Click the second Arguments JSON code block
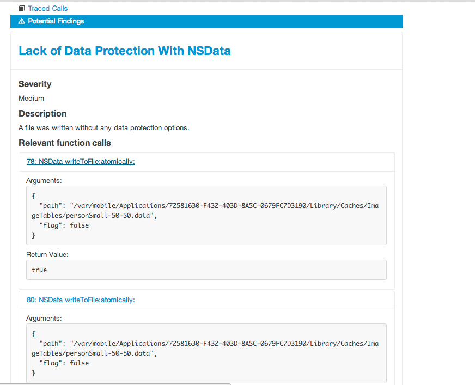This screenshot has height=385, width=475. [206, 353]
